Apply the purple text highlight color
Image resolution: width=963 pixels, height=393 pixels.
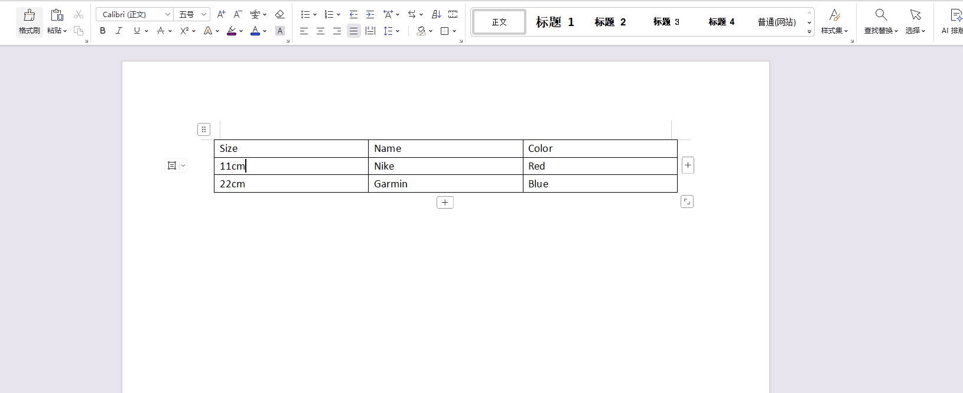[232, 31]
